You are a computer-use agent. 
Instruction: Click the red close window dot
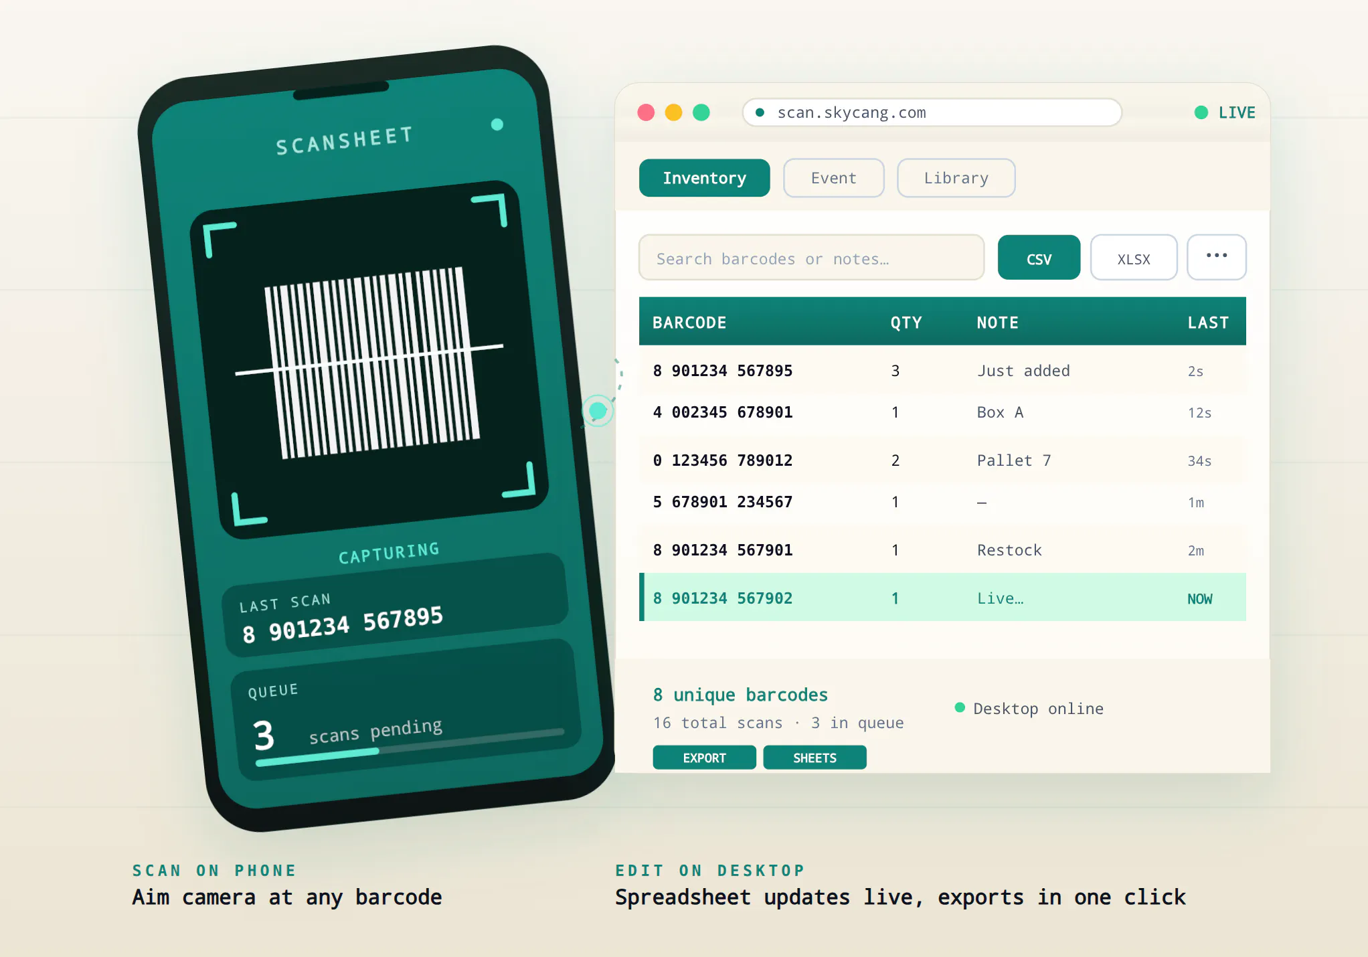click(646, 112)
